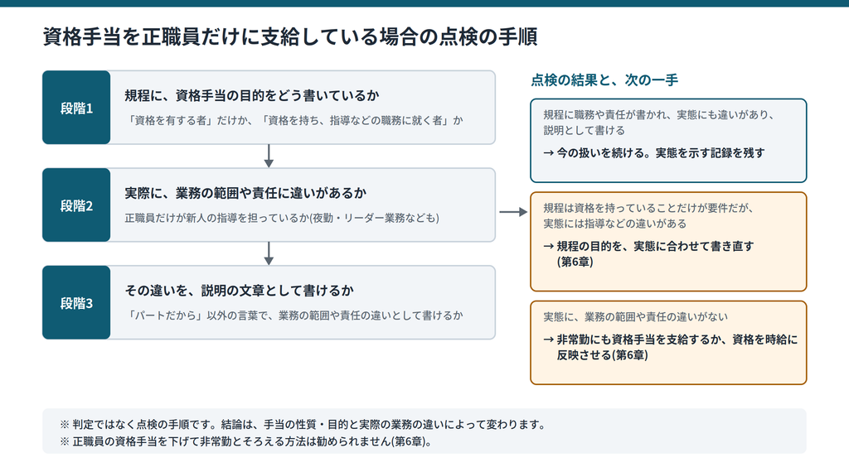Click text 実態に、業務の範囲や責任の違いがない
The width and height of the screenshot is (849, 472).
(636, 317)
